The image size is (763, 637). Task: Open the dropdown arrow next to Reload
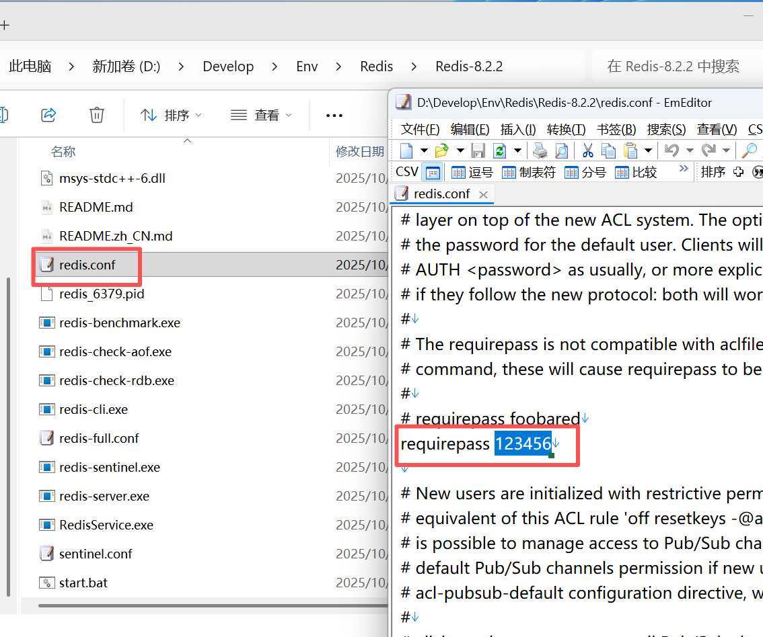coord(518,151)
